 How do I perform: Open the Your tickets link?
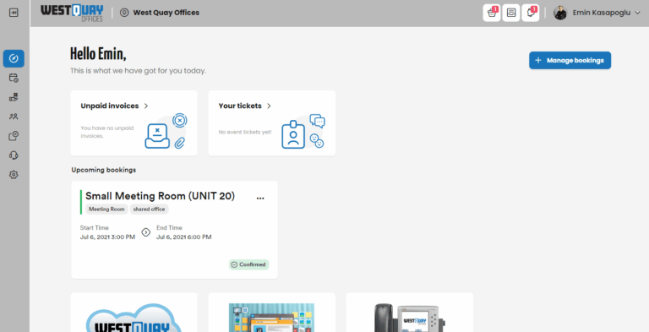click(x=240, y=106)
